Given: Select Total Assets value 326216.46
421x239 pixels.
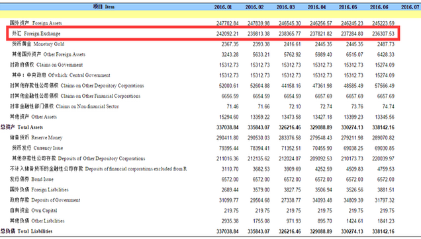Looking at the screenshot, I should coord(289,127).
